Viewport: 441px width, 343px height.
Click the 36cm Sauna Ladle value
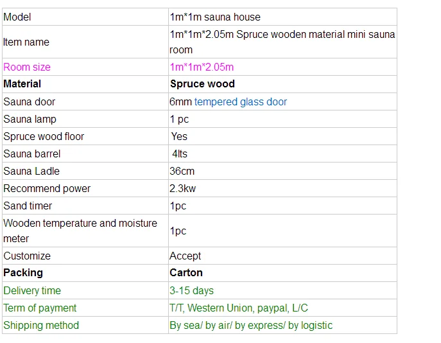click(182, 171)
